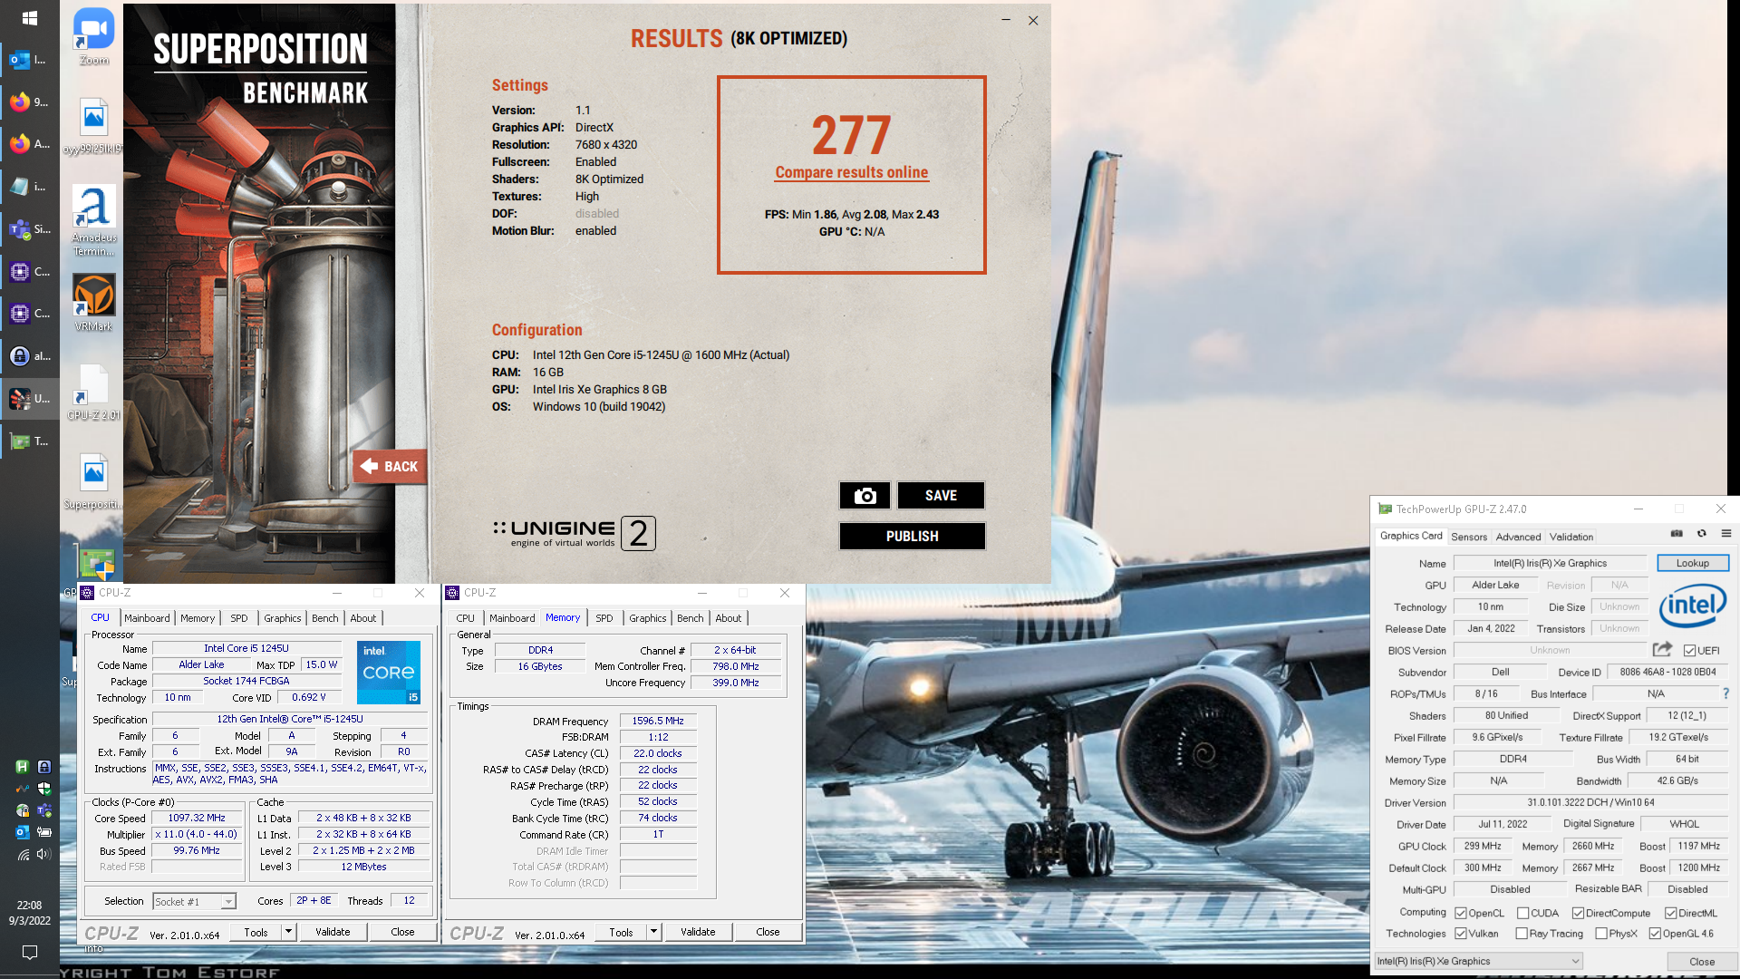Click the Driver Version field in GPU-Z
The height and width of the screenshot is (979, 1740).
1590,802
